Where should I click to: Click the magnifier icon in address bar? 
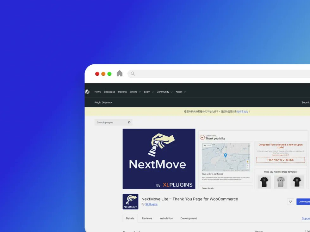pyautogui.click(x=133, y=74)
